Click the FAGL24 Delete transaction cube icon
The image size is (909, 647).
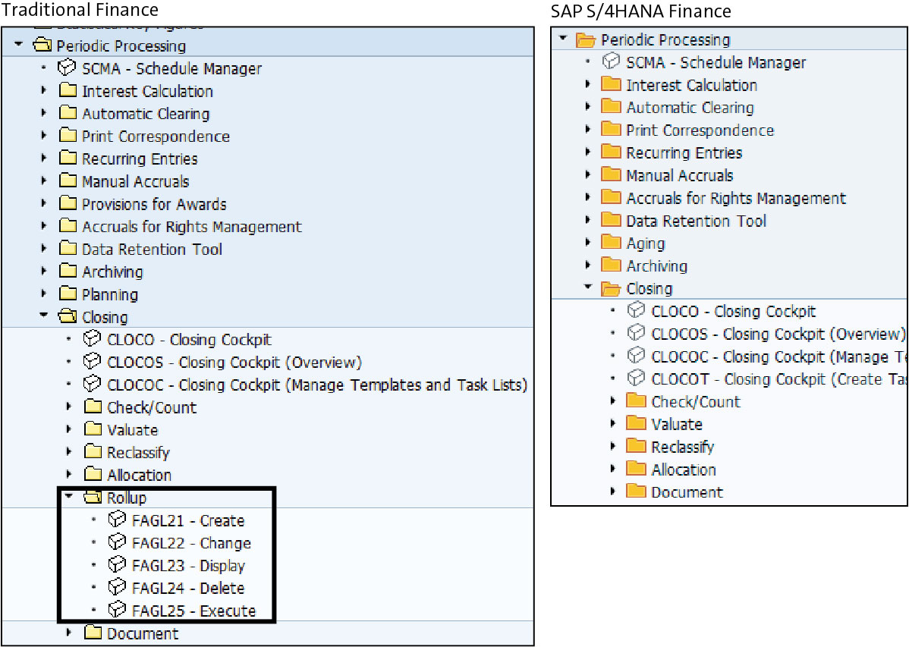pyautogui.click(x=117, y=587)
